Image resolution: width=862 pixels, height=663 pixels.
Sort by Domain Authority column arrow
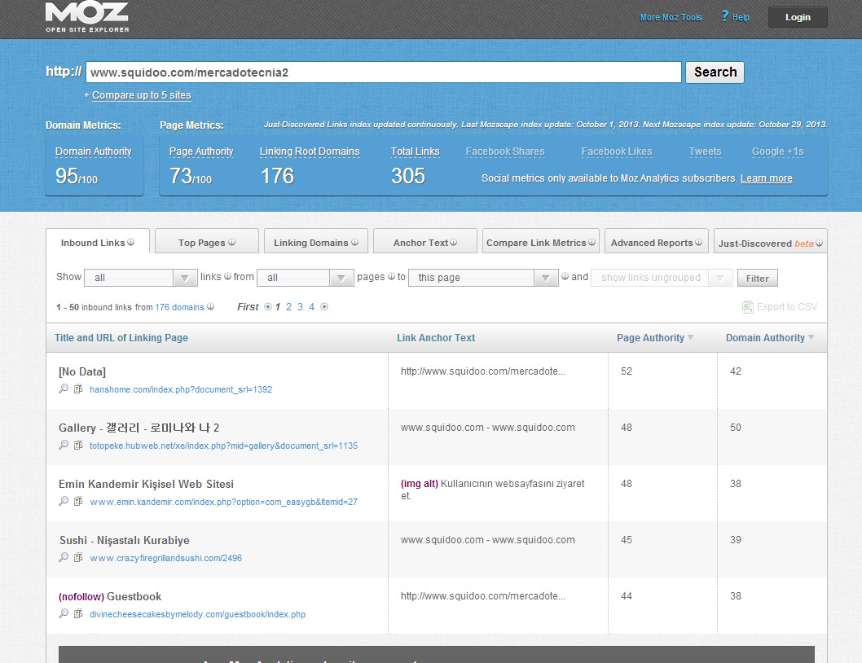811,338
